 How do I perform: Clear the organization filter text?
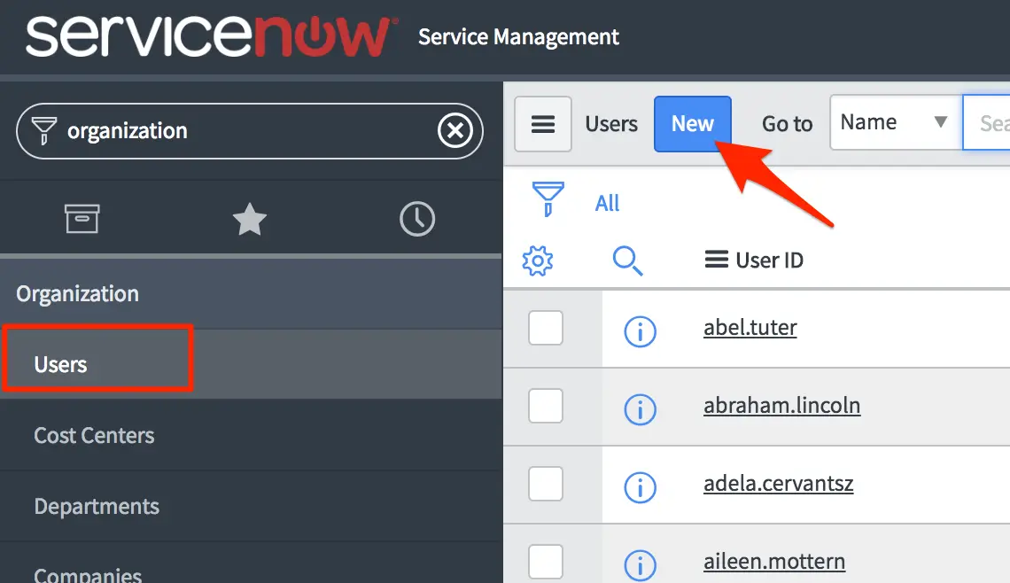coord(455,131)
